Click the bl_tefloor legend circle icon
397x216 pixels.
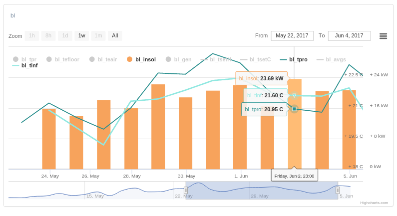tap(49, 59)
